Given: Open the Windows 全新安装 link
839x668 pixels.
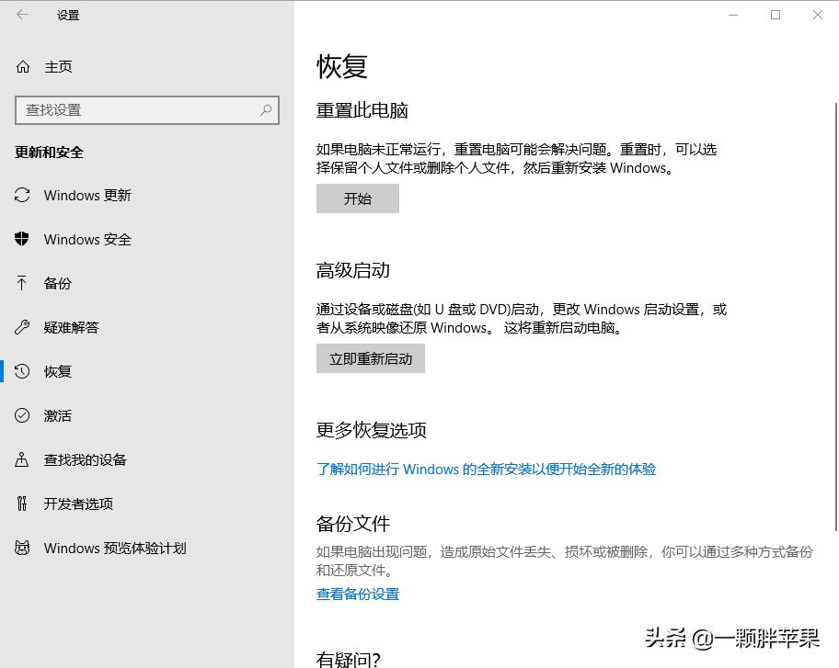Looking at the screenshot, I should pos(486,470).
